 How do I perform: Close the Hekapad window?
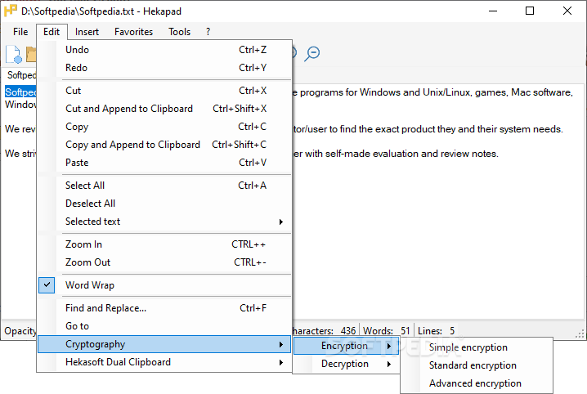[567, 11]
